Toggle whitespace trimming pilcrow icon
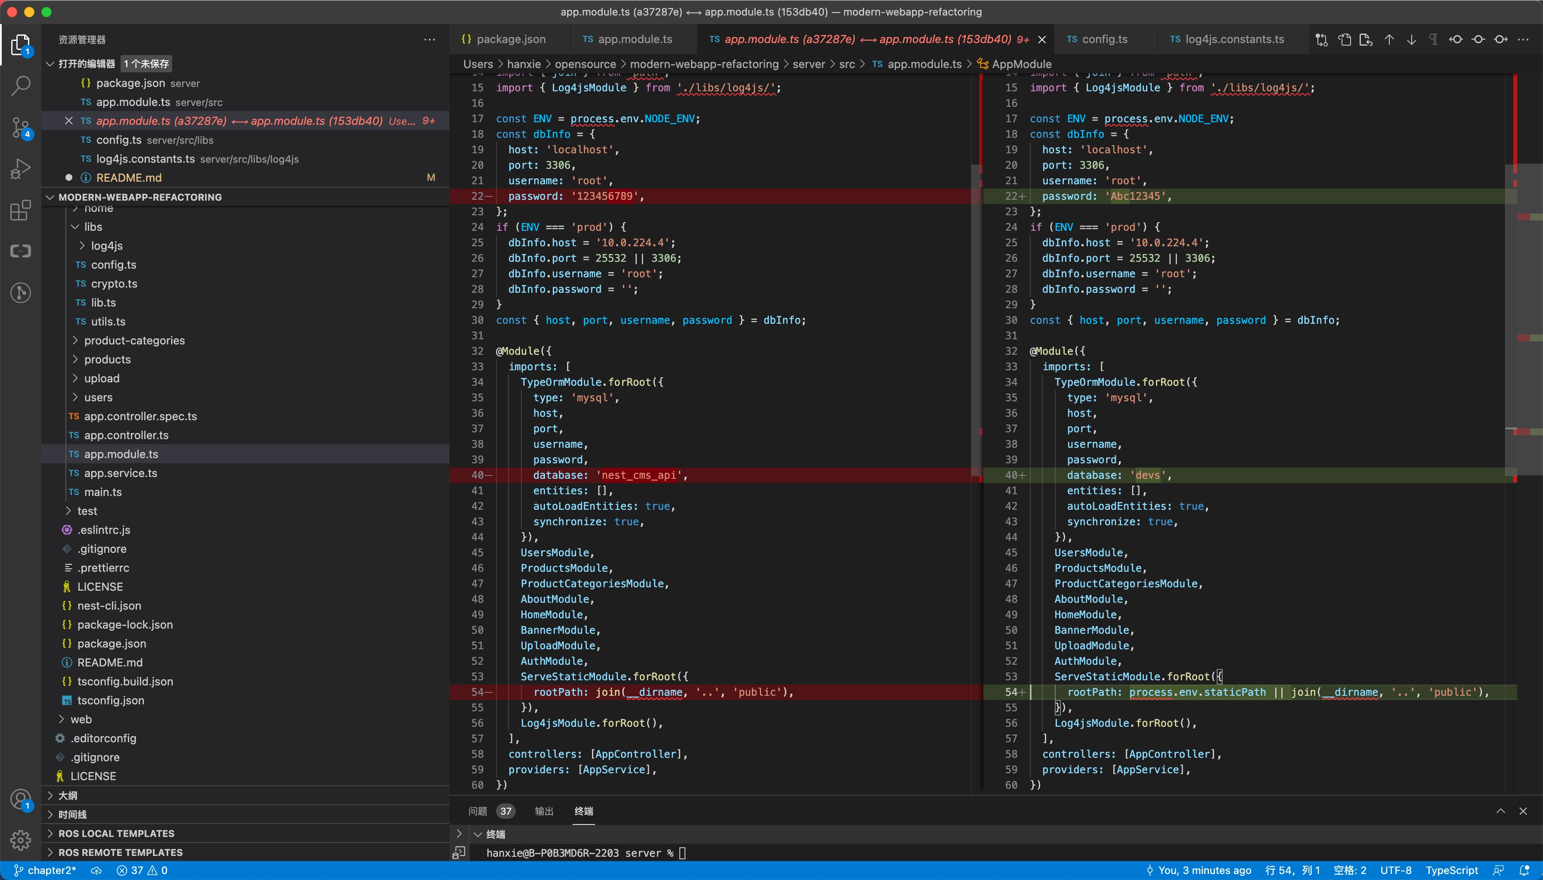The width and height of the screenshot is (1543, 880). [x=1433, y=39]
